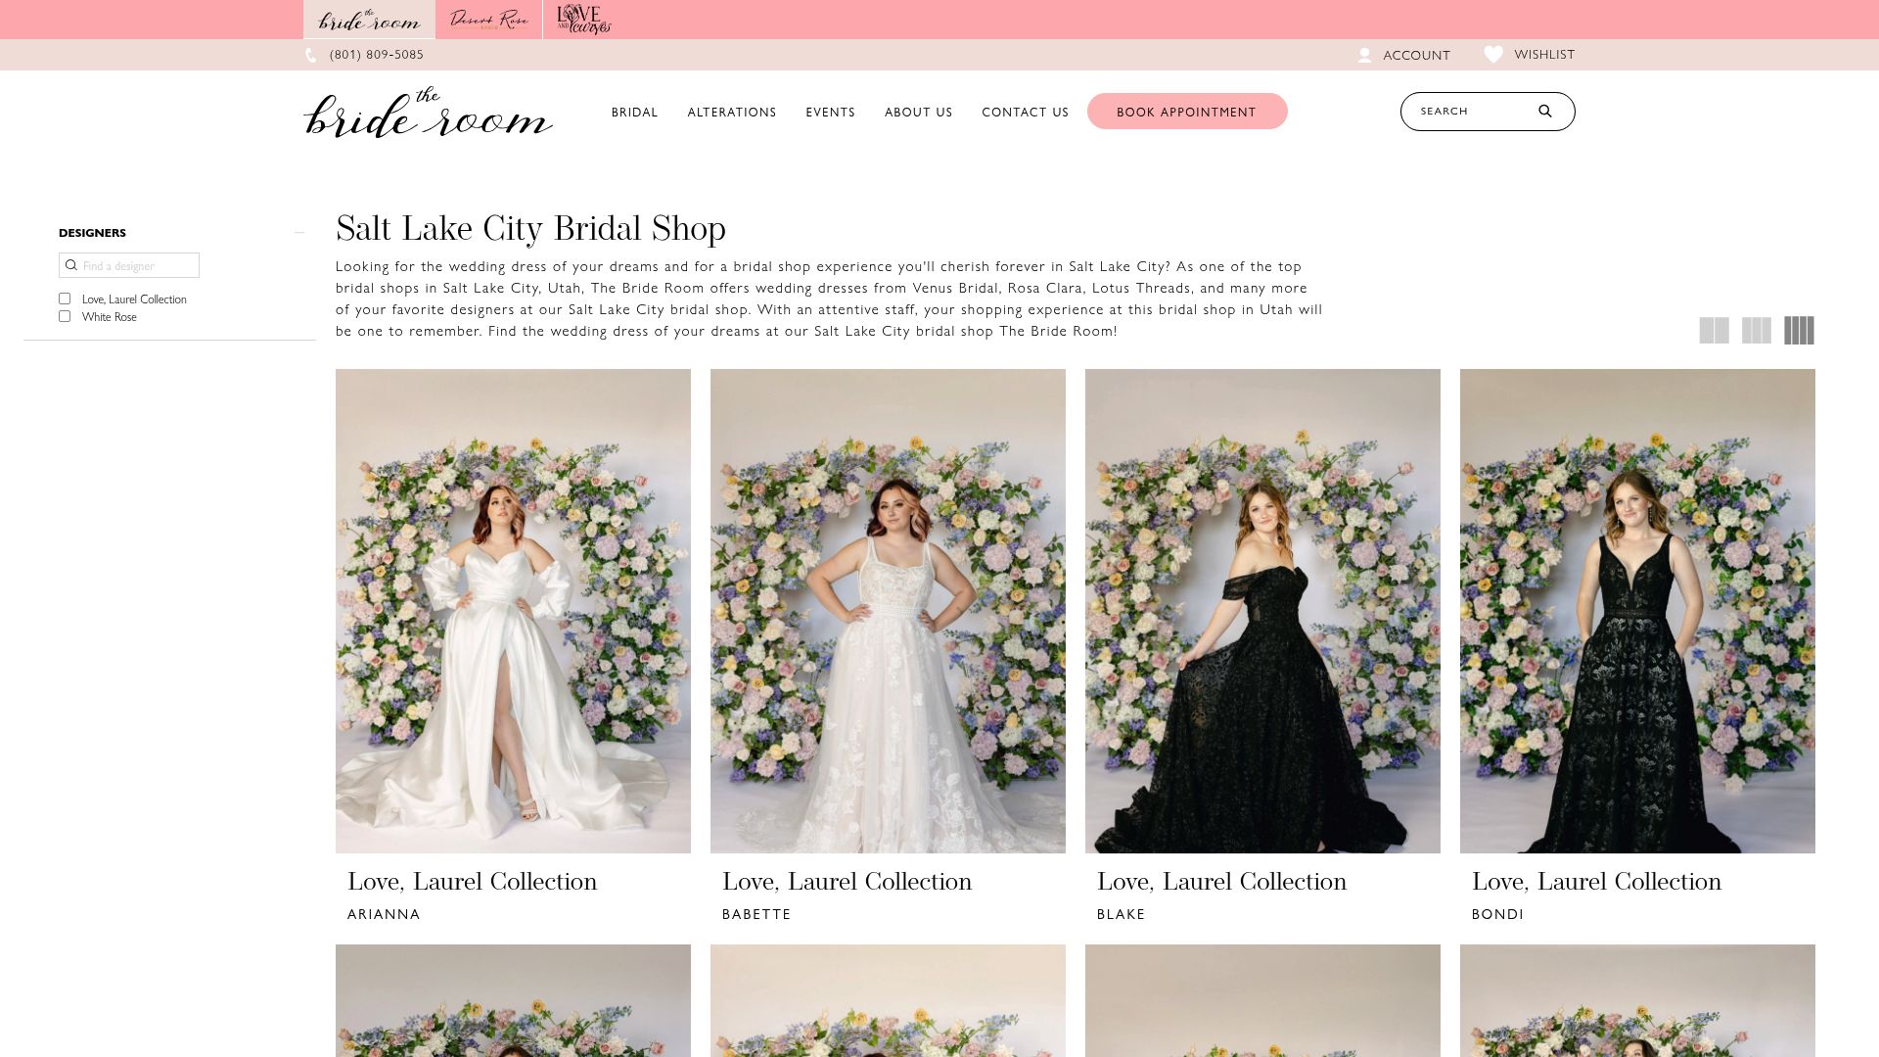Image resolution: width=1879 pixels, height=1057 pixels.
Task: Open the Arianna dress thumbnail
Action: [x=513, y=611]
